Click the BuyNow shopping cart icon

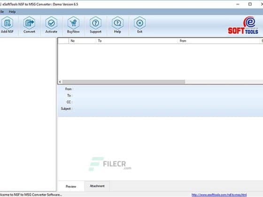[x=73, y=25]
